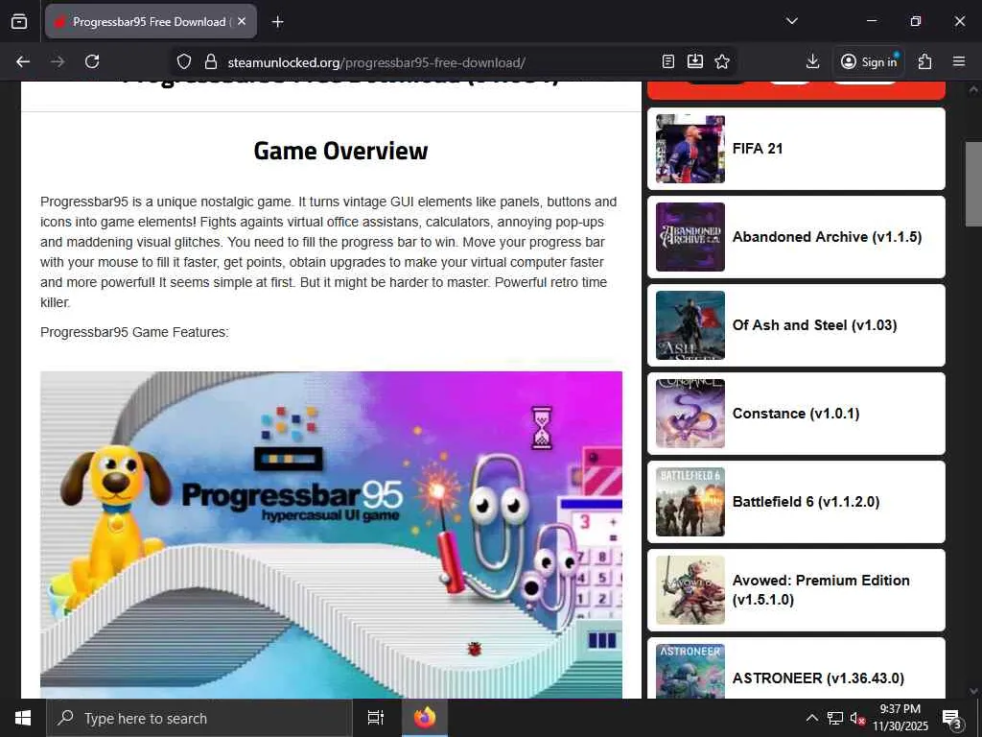This screenshot has width=982, height=737.
Task: Open clock showing 9:37 PM
Action: 900,718
